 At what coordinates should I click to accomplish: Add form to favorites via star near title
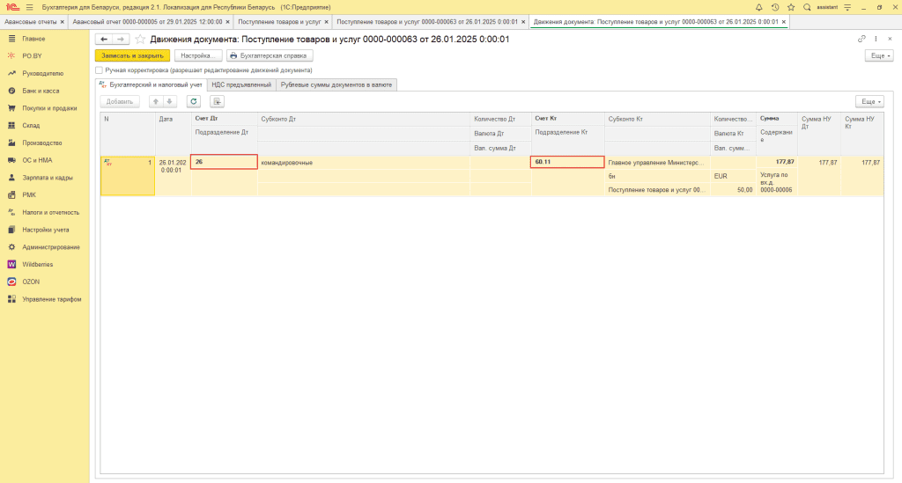tap(140, 40)
